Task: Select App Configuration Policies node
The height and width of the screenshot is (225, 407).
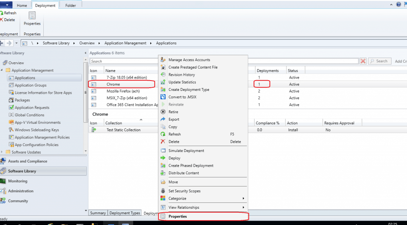Action: (x=37, y=145)
